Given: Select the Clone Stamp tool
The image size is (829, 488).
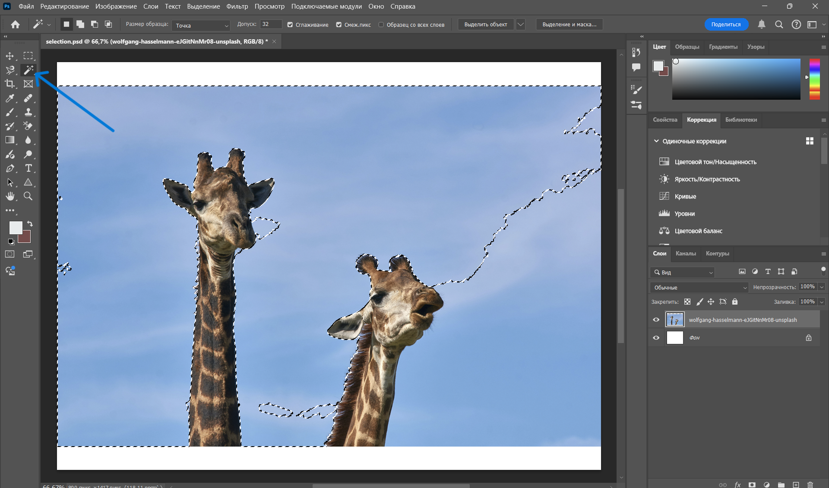Looking at the screenshot, I should tap(28, 112).
